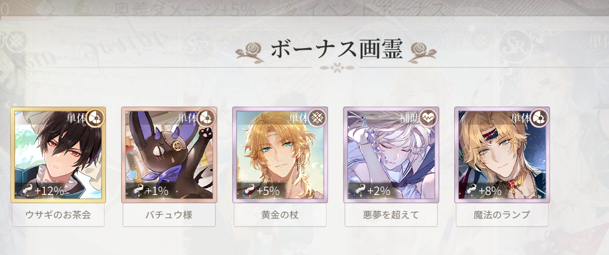Image resolution: width=609 pixels, height=255 pixels.
Task: Open the 魔法のランプ card portrait
Action: point(502,155)
